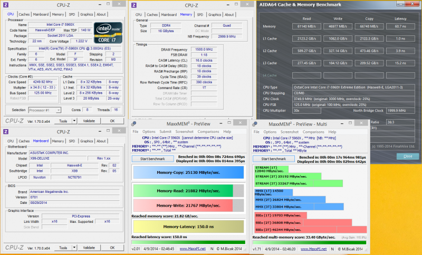Click Start benchmark in the PreView Multi window

click(x=272, y=159)
